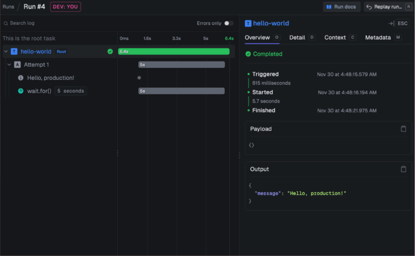The height and width of the screenshot is (256, 415).
Task: Click the collapse panel arrow icon
Action: (x=391, y=24)
